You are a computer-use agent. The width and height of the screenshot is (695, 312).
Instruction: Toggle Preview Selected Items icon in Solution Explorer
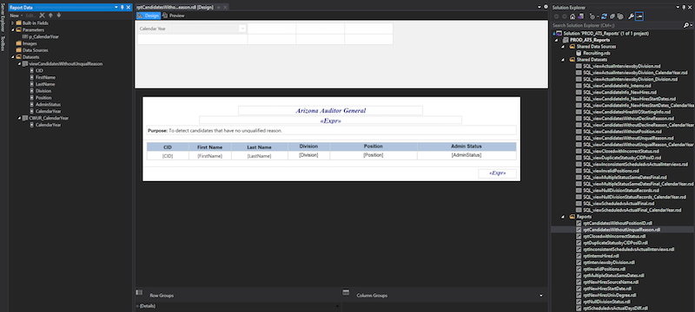(x=639, y=16)
